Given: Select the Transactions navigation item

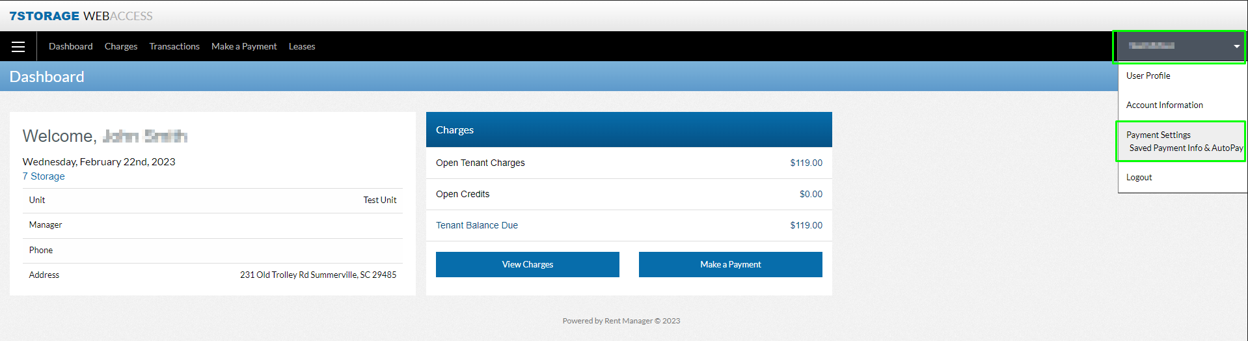Looking at the screenshot, I should coord(174,47).
